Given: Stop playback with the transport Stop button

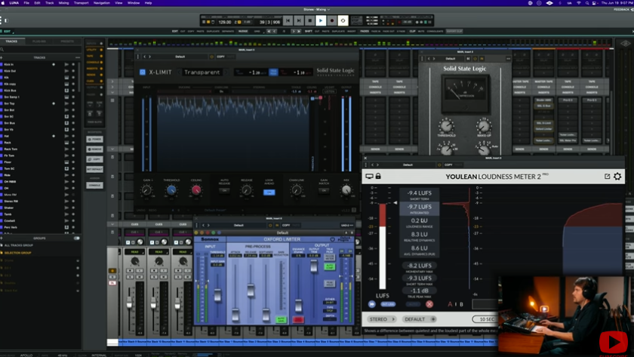Looking at the screenshot, I should coord(309,20).
